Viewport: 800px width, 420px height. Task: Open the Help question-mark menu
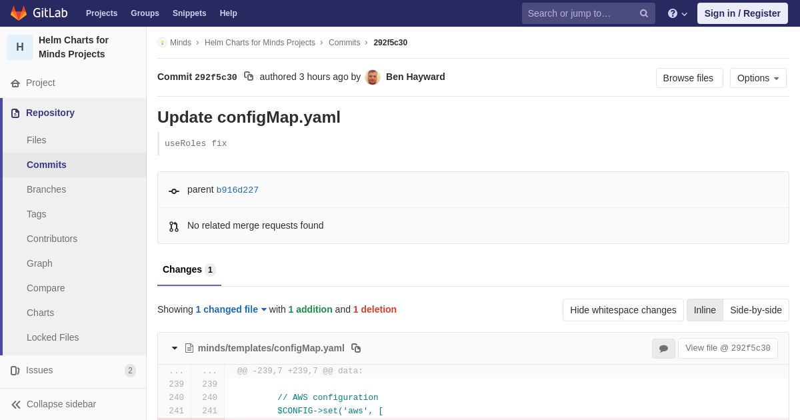677,13
